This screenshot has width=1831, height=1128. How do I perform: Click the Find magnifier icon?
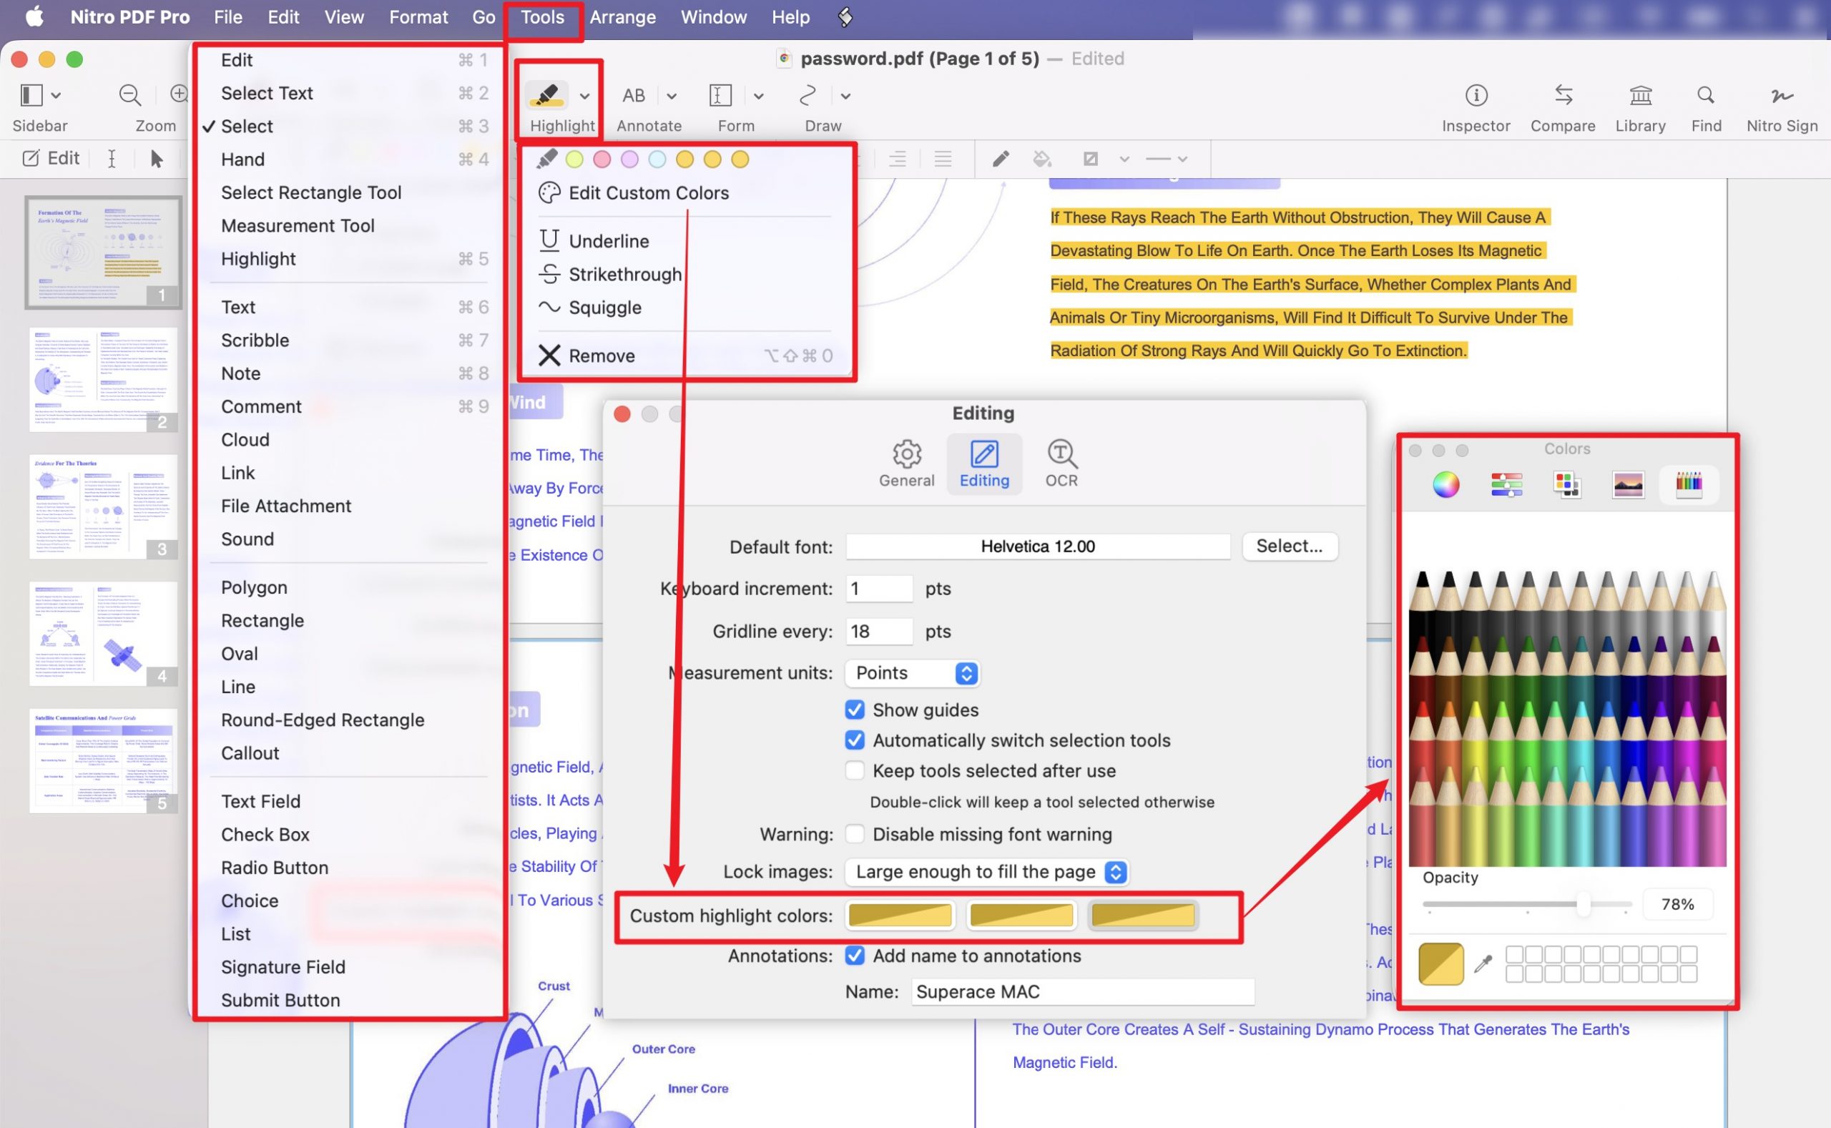click(x=1705, y=96)
